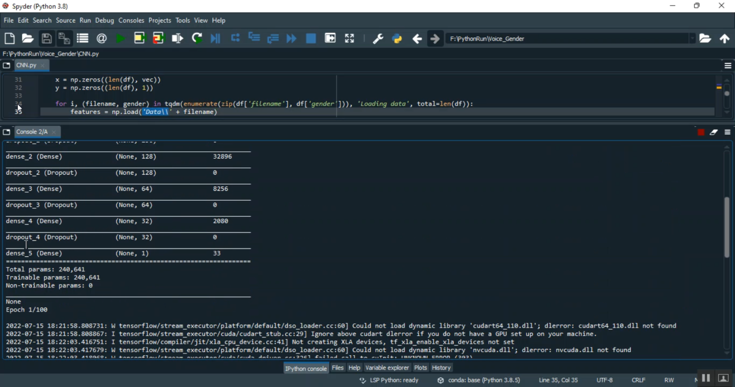Switch to the Plots tab
The image size is (735, 387).
pos(420,368)
